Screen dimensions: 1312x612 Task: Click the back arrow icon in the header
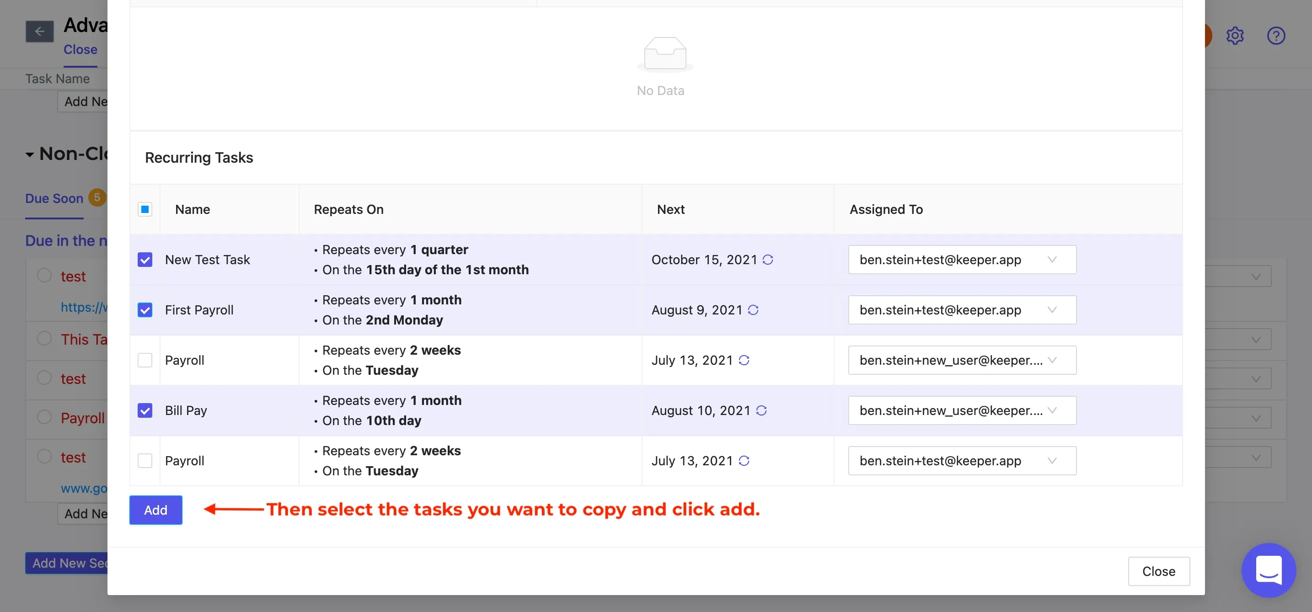pyautogui.click(x=40, y=32)
